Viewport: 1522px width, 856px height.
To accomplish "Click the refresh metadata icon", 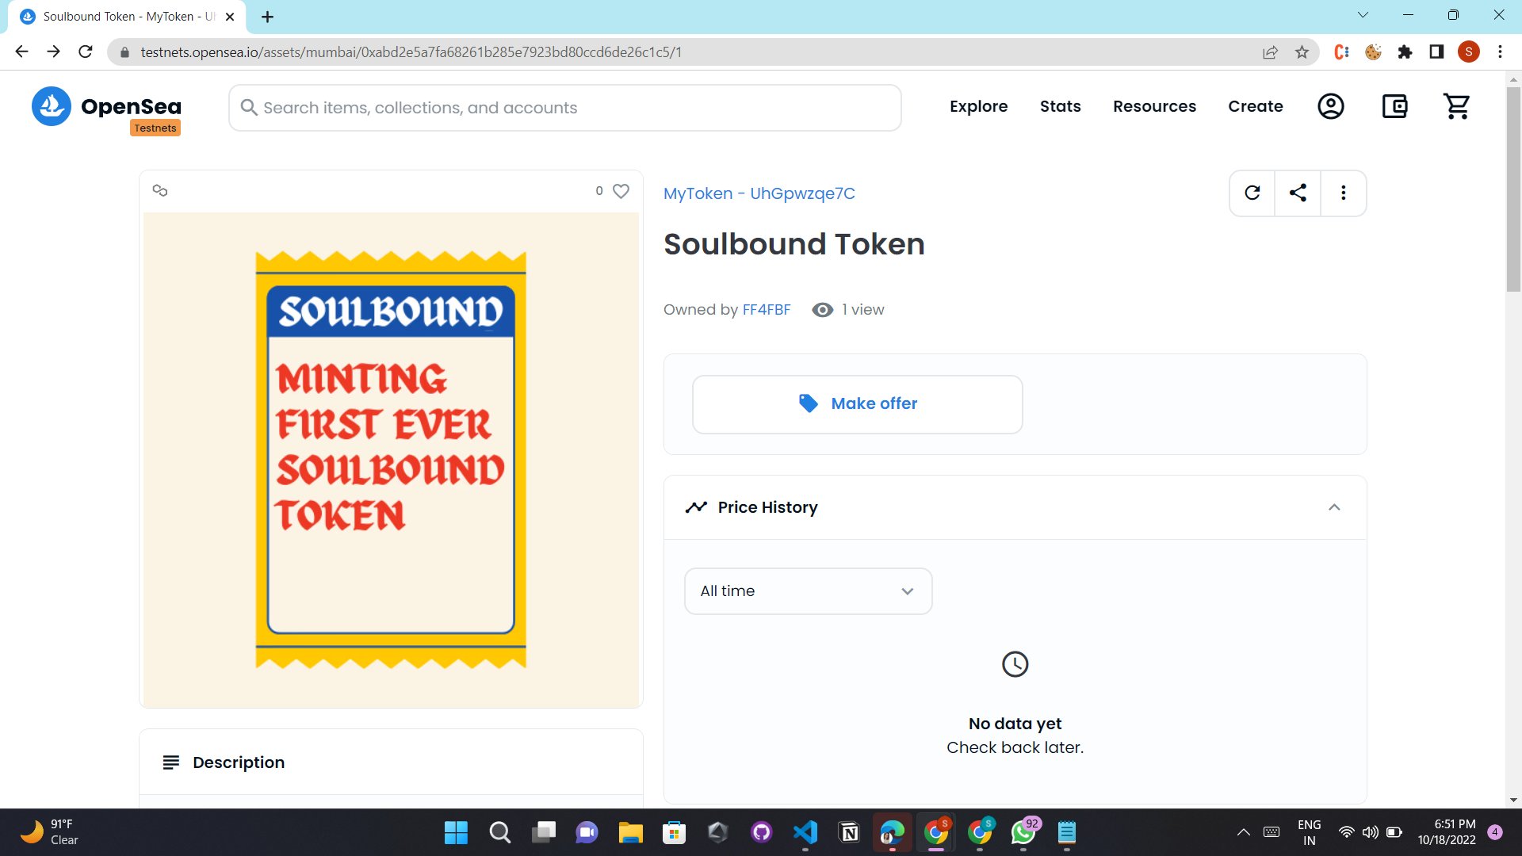I will pos(1252,193).
